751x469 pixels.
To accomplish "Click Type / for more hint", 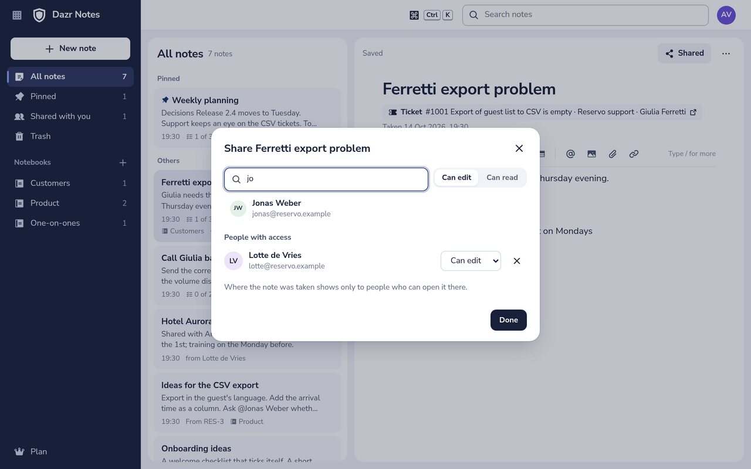I will 692,154.
